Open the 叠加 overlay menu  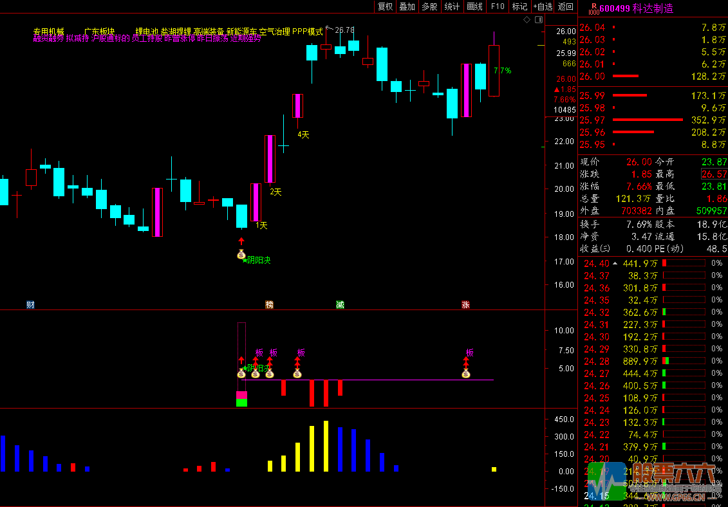(x=407, y=6)
